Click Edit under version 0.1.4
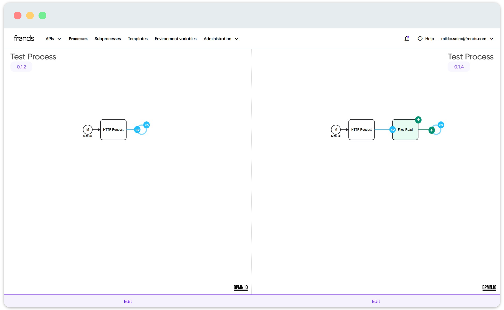This screenshot has width=504, height=310. coord(376,301)
